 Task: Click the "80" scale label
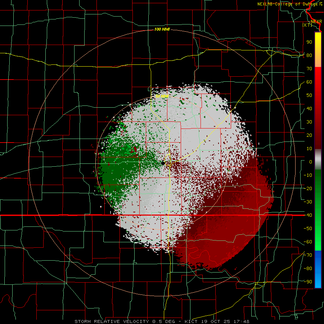tap(309, 55)
